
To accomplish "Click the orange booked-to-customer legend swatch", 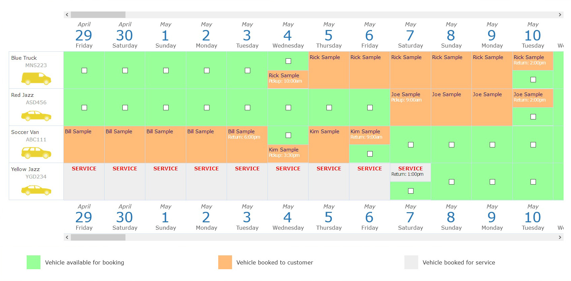I will point(225,262).
